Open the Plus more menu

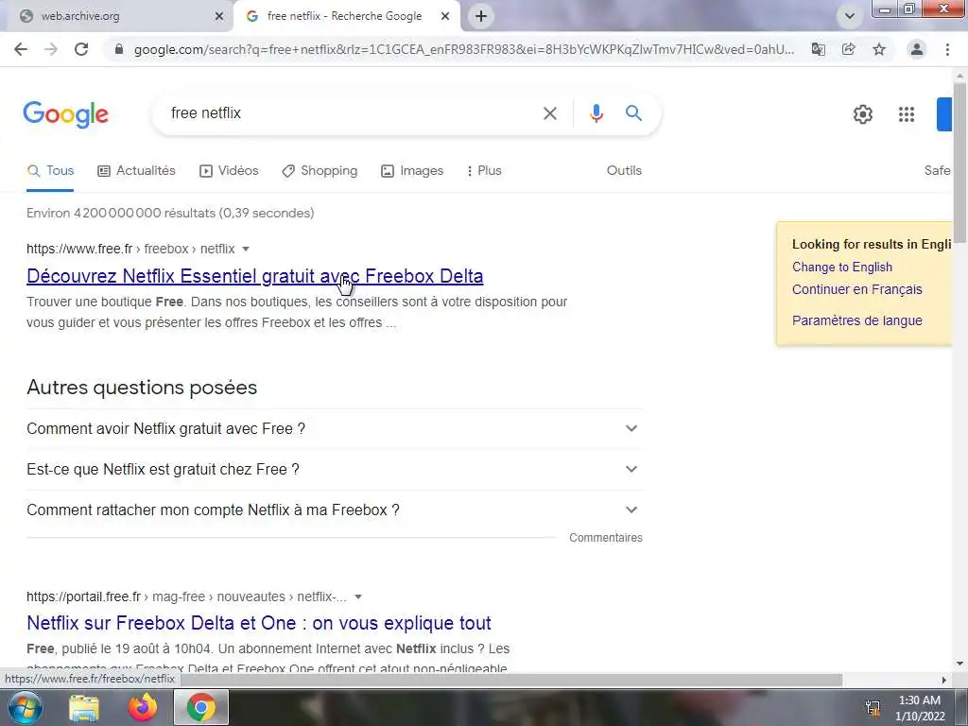click(x=485, y=171)
